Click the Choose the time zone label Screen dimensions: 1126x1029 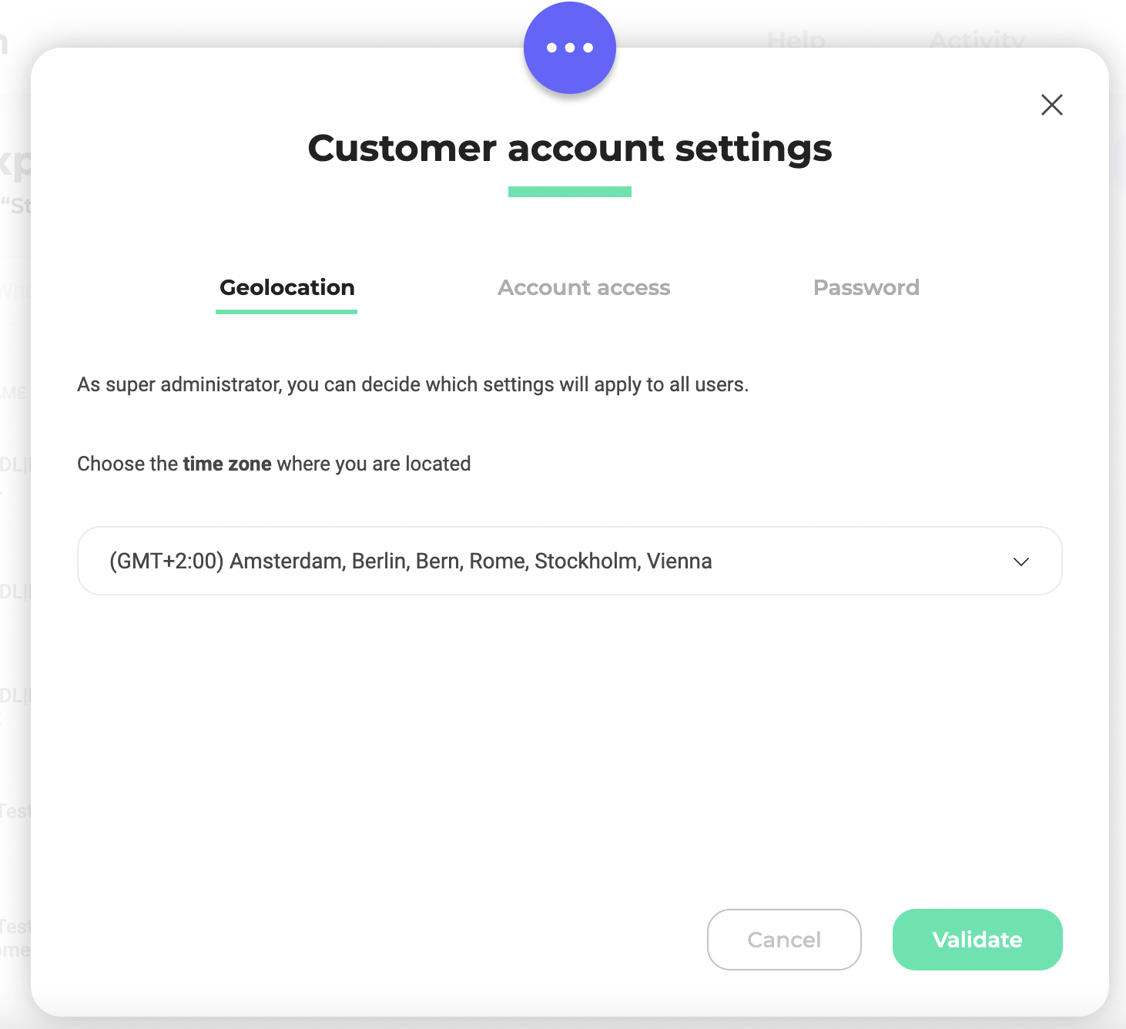point(274,464)
